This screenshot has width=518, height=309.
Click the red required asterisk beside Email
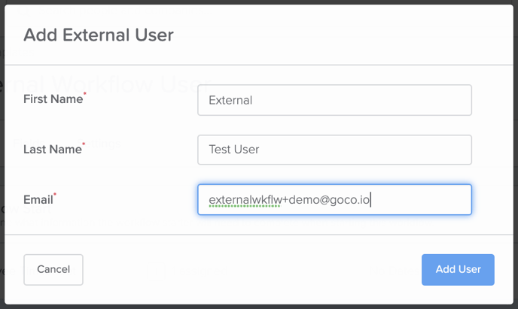click(x=55, y=194)
